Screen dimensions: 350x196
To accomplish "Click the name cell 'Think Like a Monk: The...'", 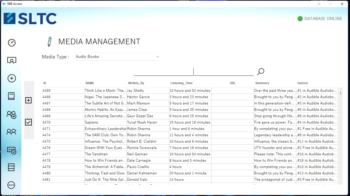I will (x=106, y=91).
